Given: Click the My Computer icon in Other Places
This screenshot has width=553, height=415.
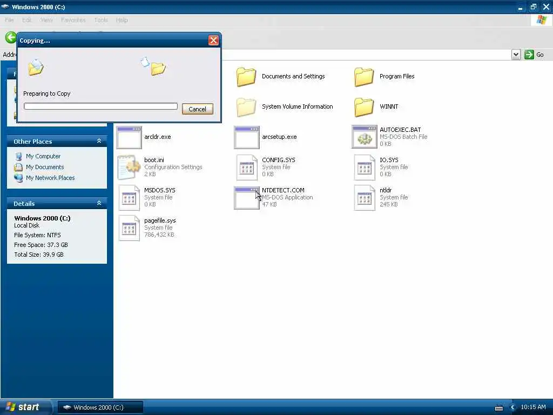Looking at the screenshot, I should tap(19, 156).
